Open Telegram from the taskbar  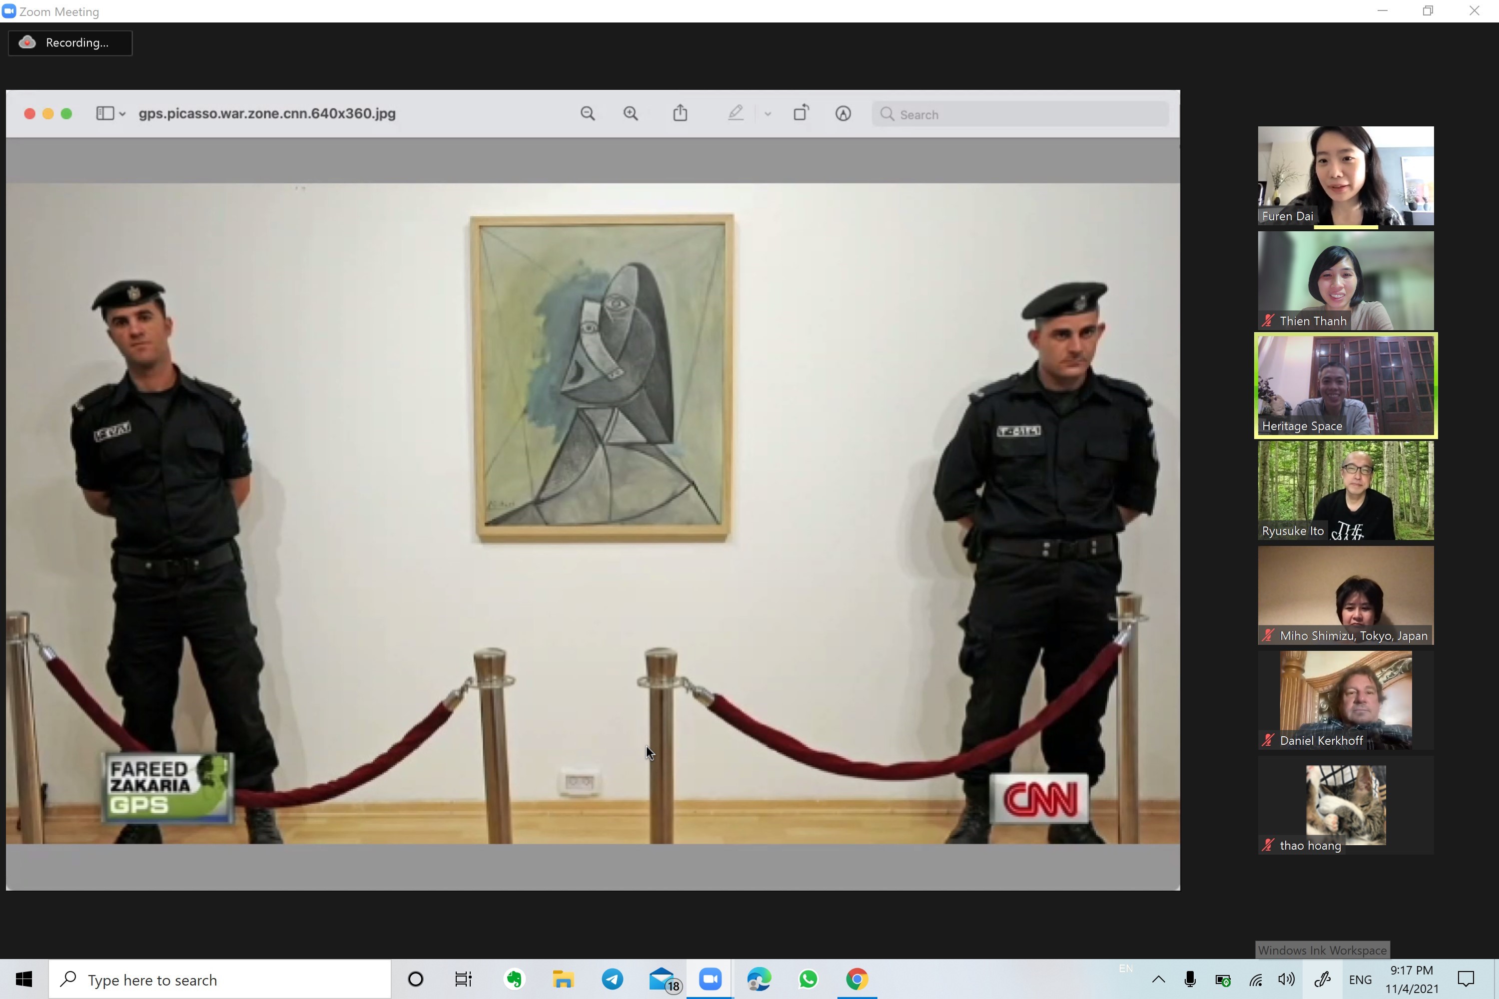point(613,979)
